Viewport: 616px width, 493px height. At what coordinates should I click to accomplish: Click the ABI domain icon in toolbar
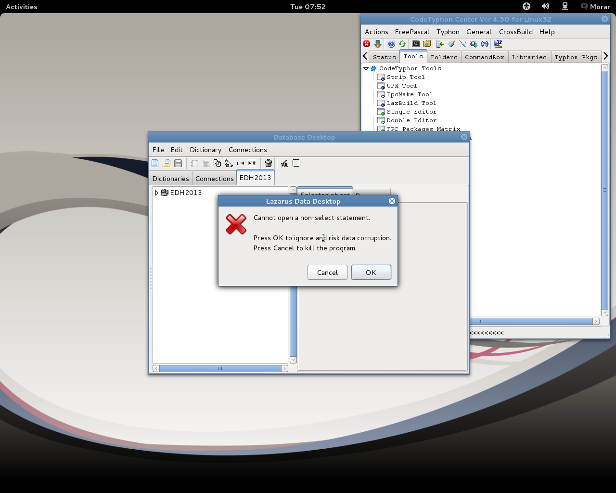tap(252, 163)
